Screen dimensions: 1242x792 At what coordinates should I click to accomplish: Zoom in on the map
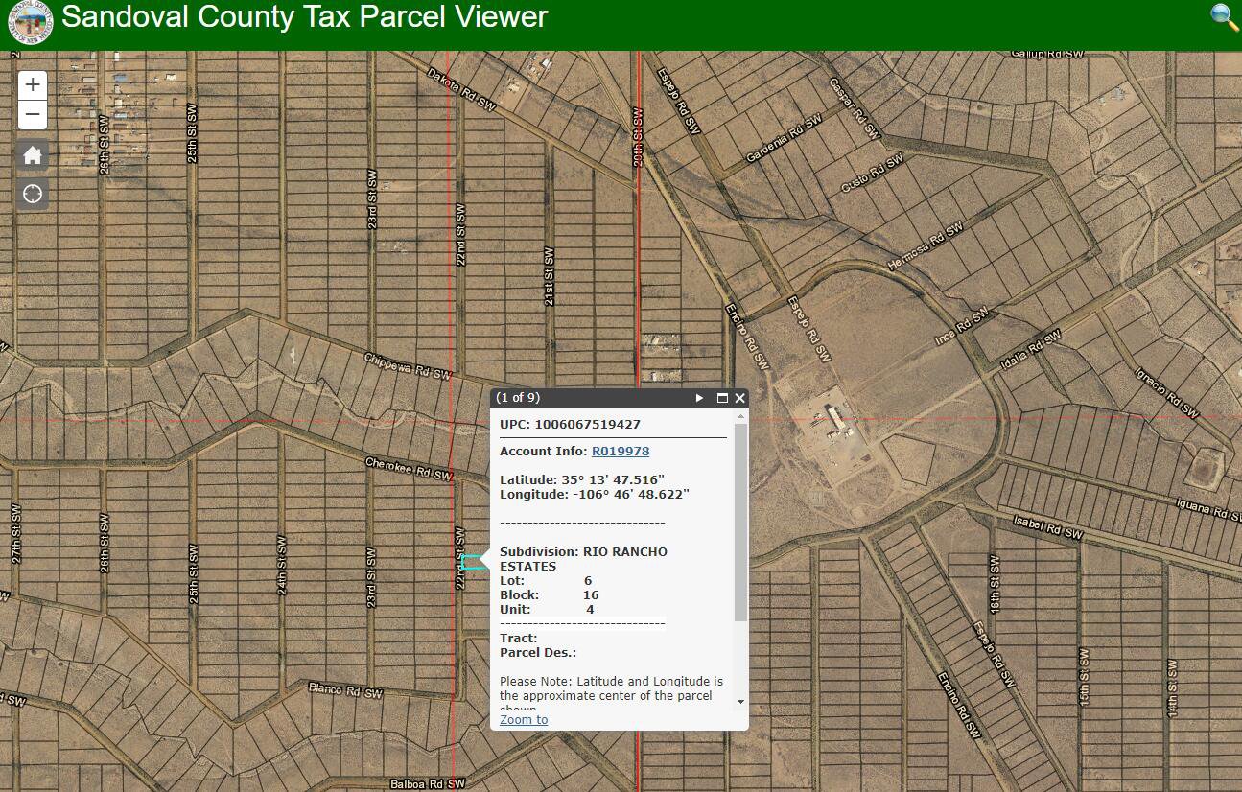click(33, 85)
